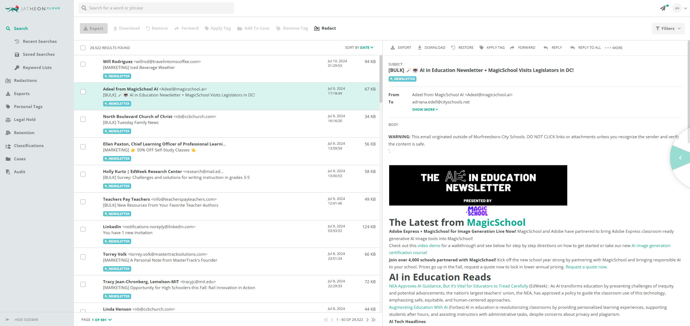Click the Restore icon in the email preview toolbar

tap(453, 48)
